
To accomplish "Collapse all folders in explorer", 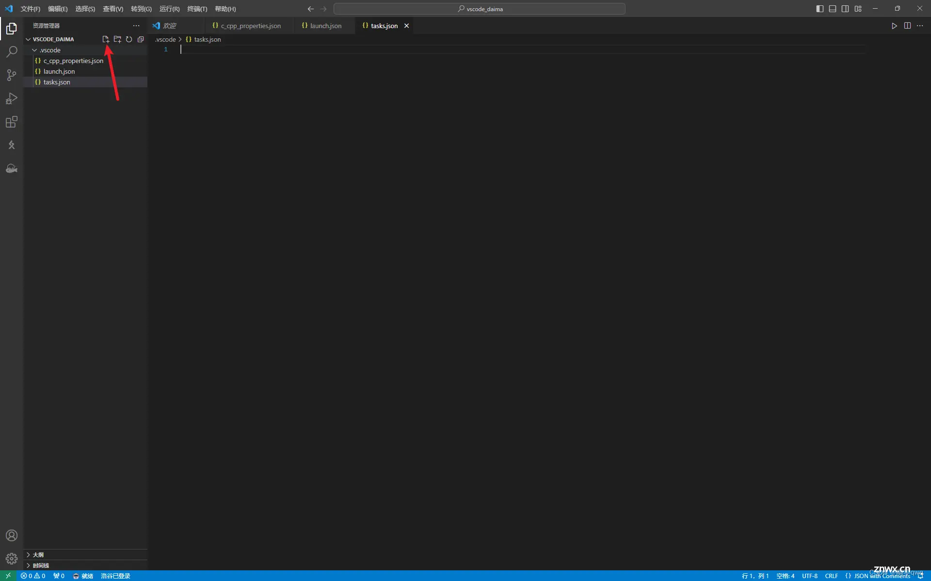I will (141, 39).
